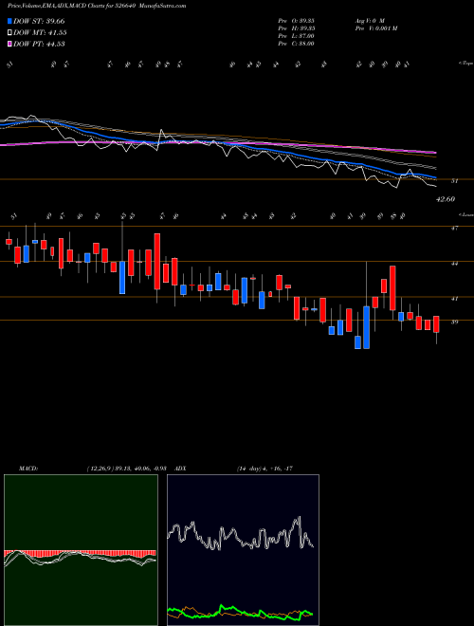Image resolution: width=474 pixels, height=626 pixels.
Task: Click the 'Pre C: 38.00' close value
Action: [296, 43]
